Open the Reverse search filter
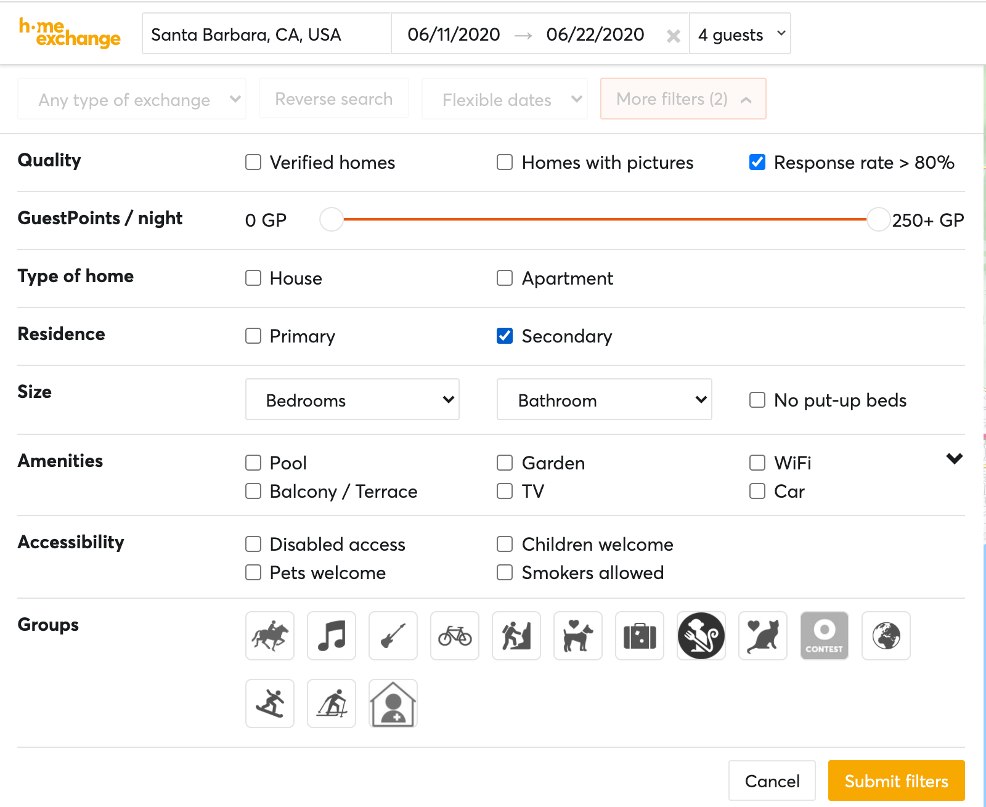Image resolution: width=986 pixels, height=807 pixels. tap(333, 99)
